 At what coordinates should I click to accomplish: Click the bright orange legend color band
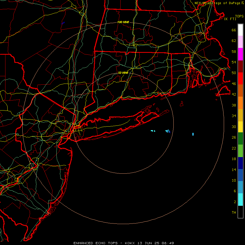[240, 103]
